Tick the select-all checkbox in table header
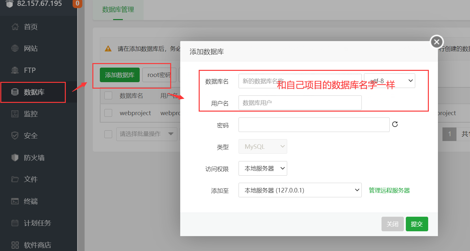This screenshot has height=251, width=470. [x=108, y=95]
